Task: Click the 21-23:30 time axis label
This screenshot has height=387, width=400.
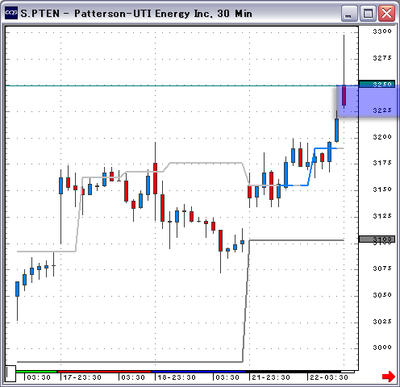Action: [271, 377]
